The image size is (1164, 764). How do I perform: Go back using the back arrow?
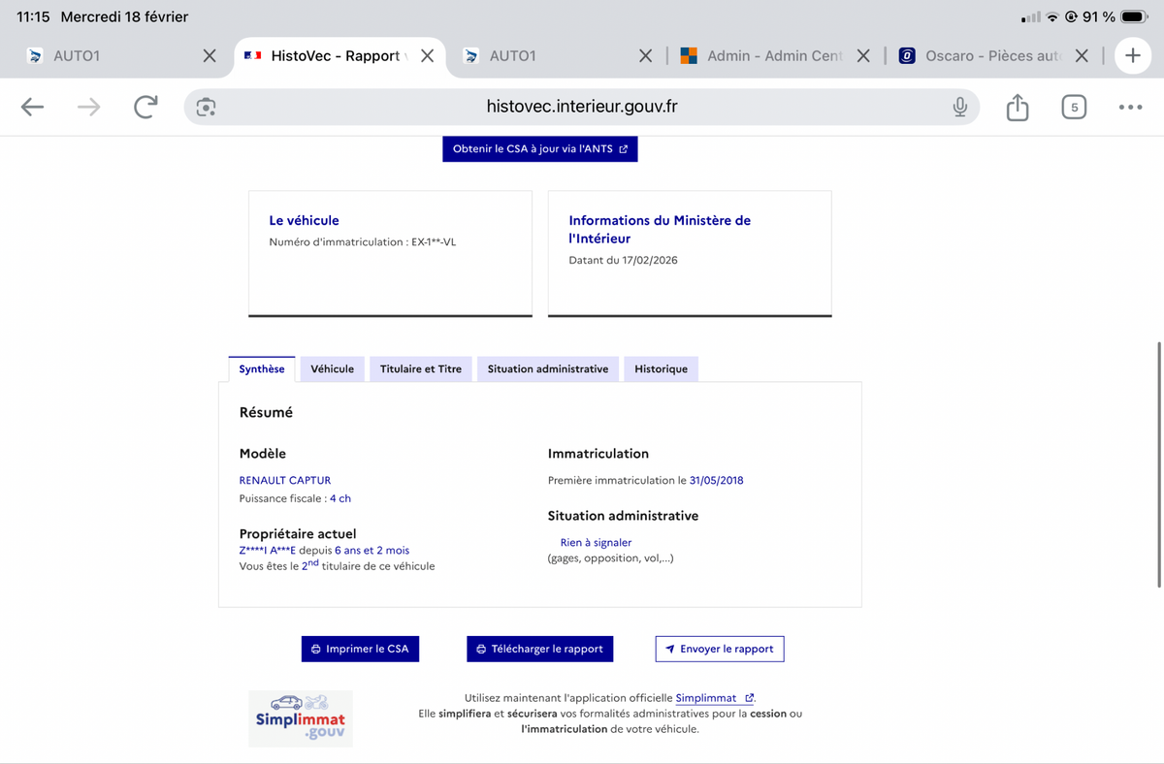pyautogui.click(x=32, y=107)
